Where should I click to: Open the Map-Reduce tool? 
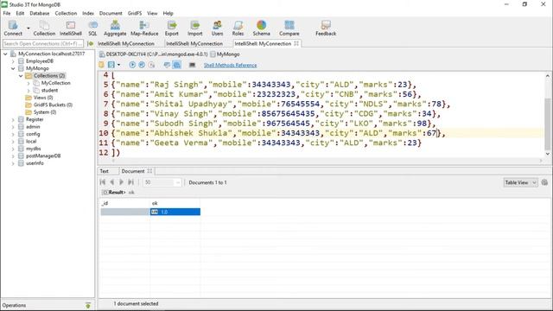click(144, 28)
